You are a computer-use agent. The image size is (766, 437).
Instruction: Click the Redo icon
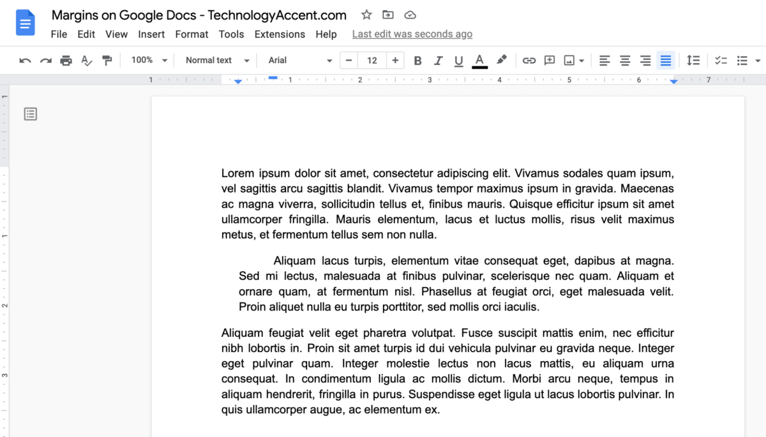click(x=45, y=60)
